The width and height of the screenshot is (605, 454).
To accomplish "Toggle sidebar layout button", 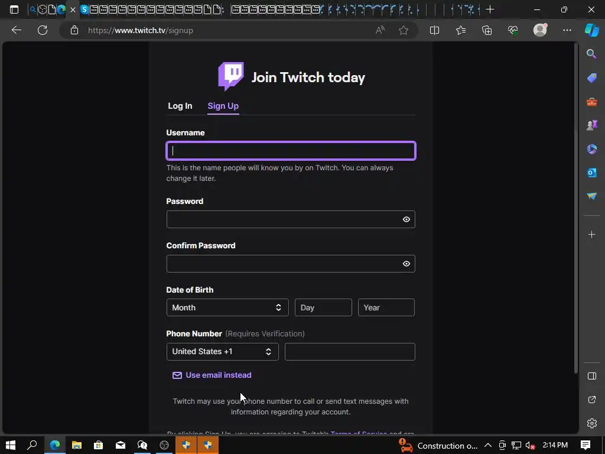I will 592,376.
